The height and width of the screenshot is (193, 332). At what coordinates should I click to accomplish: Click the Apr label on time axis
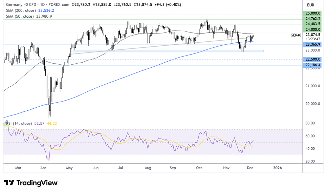pyautogui.click(x=43, y=168)
